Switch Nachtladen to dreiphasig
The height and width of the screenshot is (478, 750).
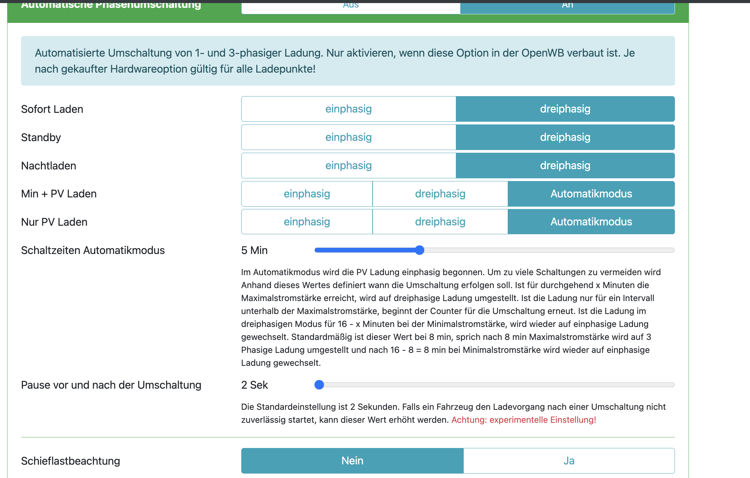(x=565, y=166)
